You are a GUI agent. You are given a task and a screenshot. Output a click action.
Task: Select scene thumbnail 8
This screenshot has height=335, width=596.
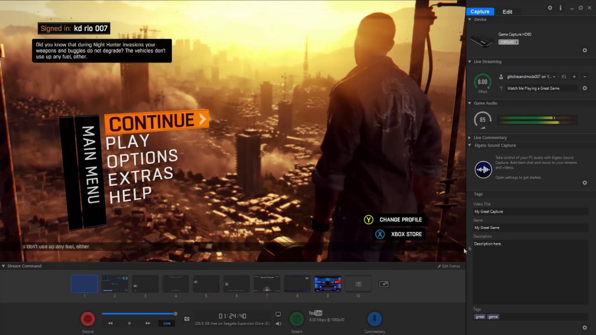(x=297, y=283)
